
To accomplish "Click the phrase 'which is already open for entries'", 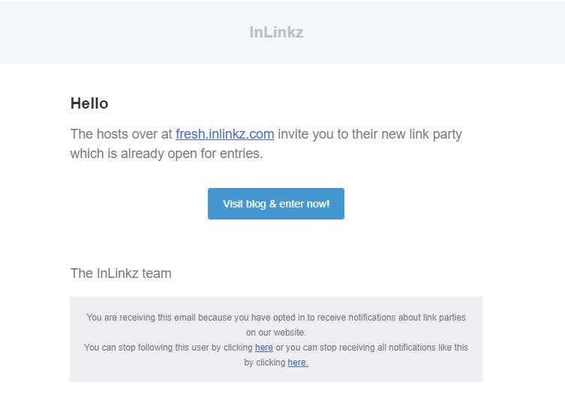I will tap(167, 154).
